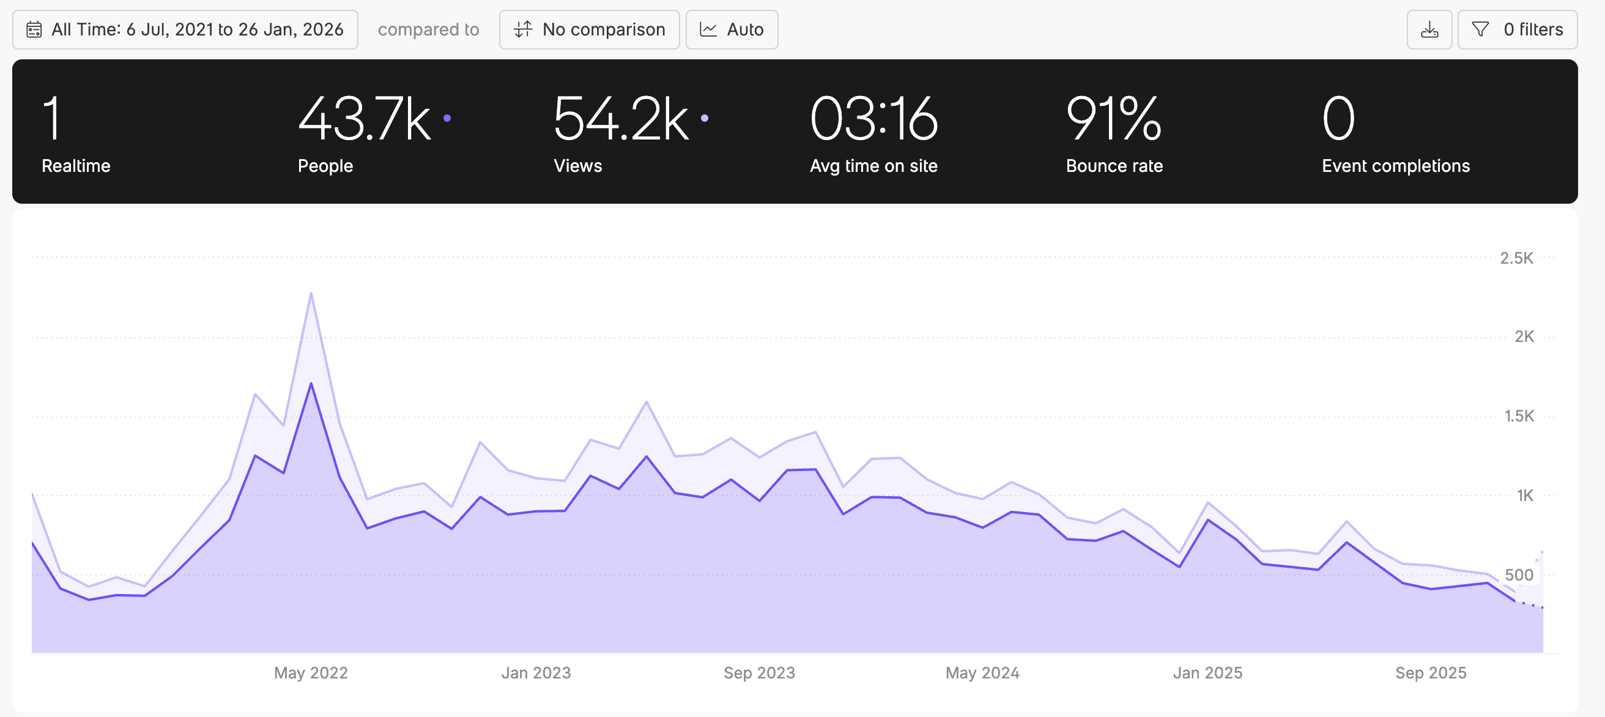Click the Jan 2025 axis label
1605x717 pixels.
pyautogui.click(x=1207, y=673)
